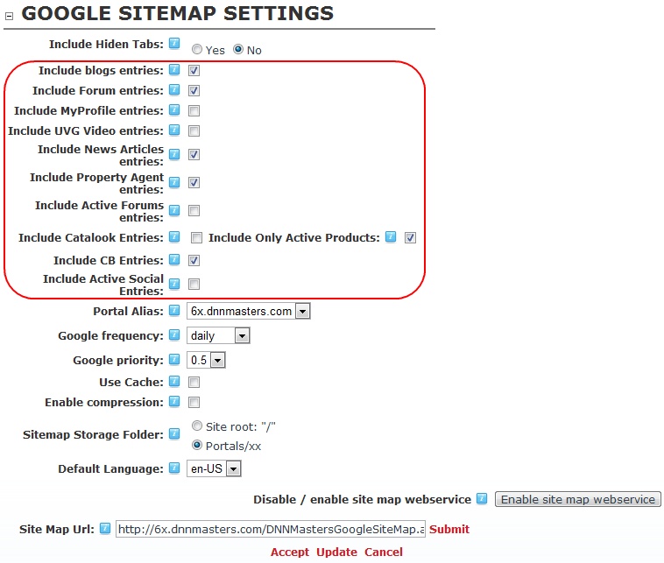664x563 pixels.
Task: Click help icon beside Include Hiden Tabs
Action: pyautogui.click(x=174, y=44)
